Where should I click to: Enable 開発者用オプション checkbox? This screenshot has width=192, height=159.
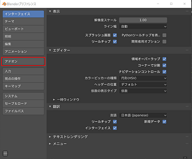click(x=165, y=41)
